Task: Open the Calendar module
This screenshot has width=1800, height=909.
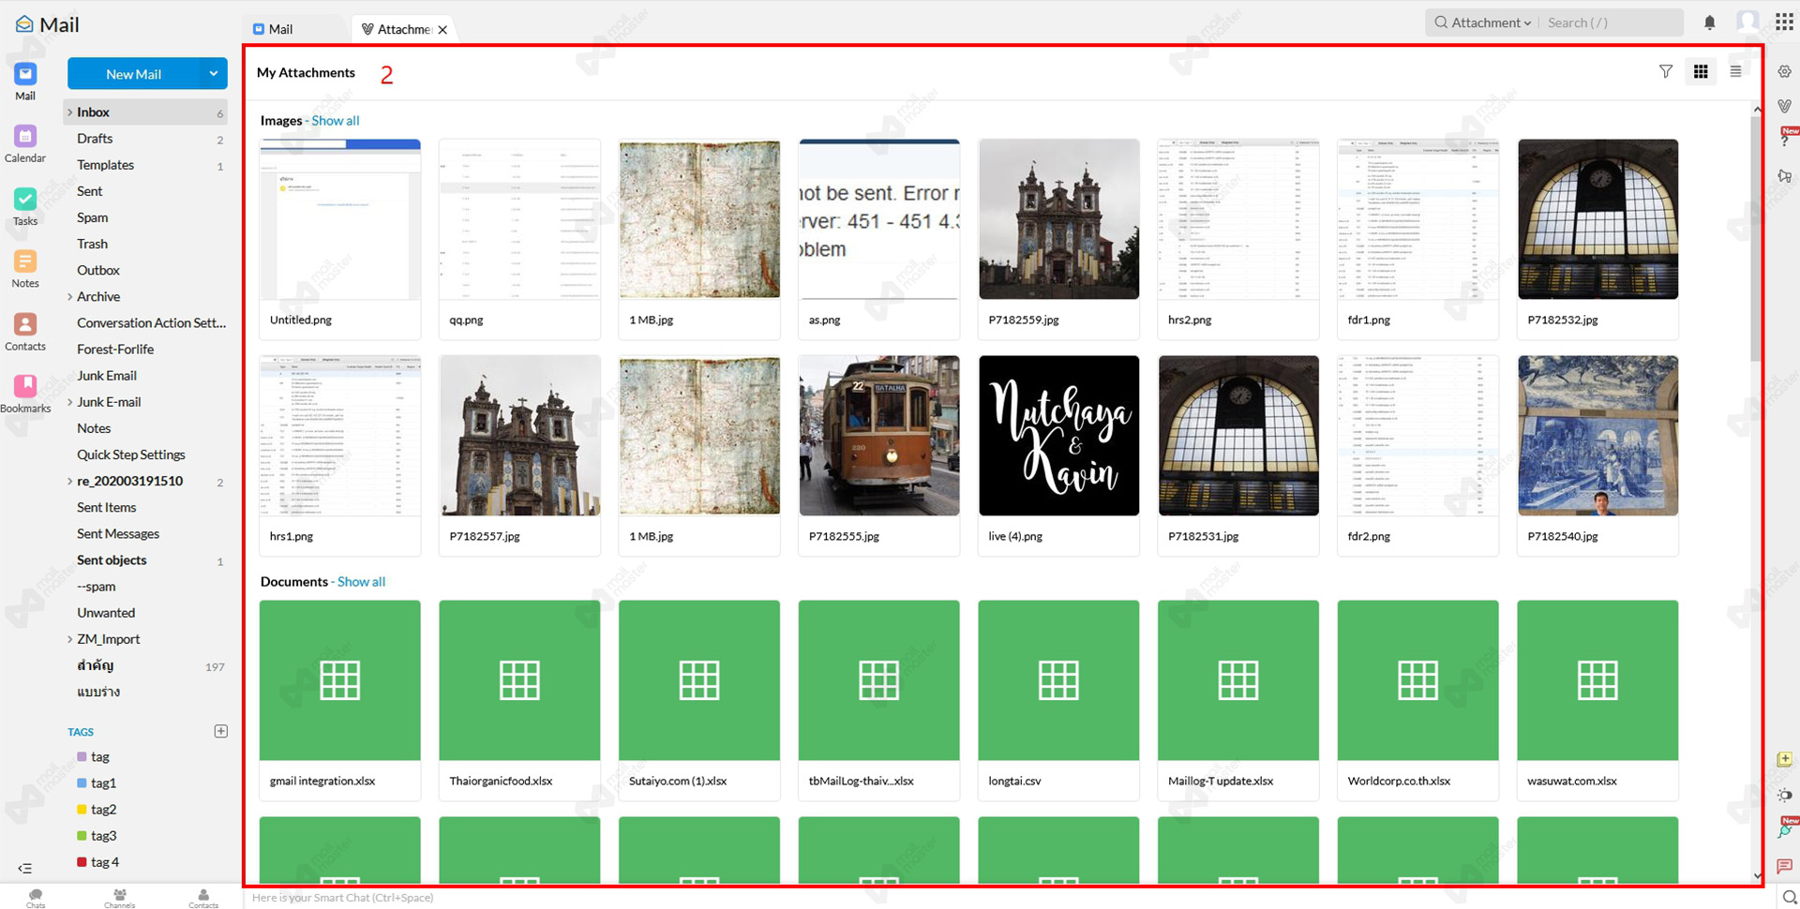Action: (25, 143)
